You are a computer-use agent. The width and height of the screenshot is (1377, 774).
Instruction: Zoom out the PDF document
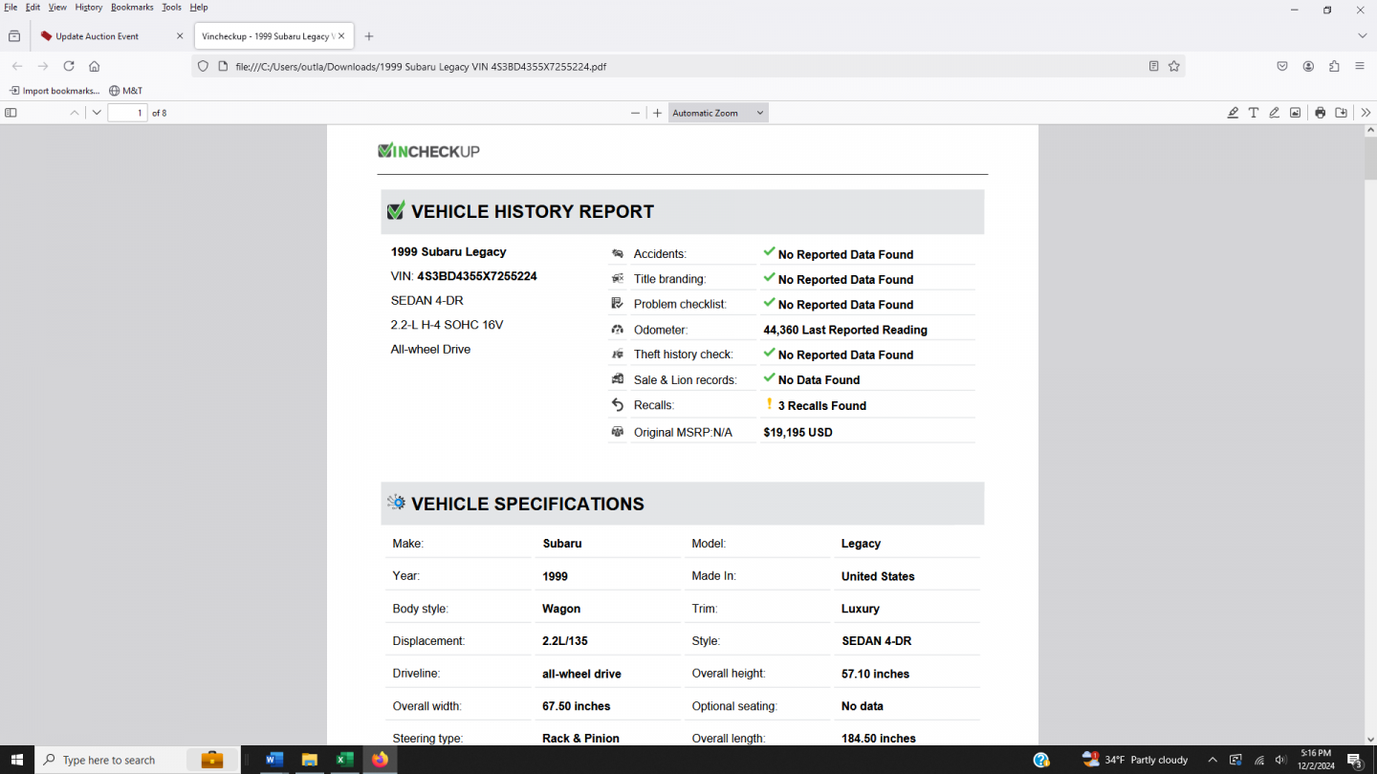coord(635,113)
